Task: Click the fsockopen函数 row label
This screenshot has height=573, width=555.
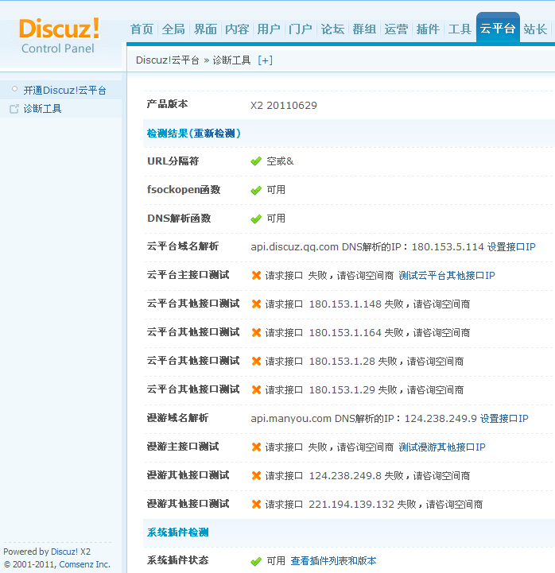Action: click(x=184, y=190)
